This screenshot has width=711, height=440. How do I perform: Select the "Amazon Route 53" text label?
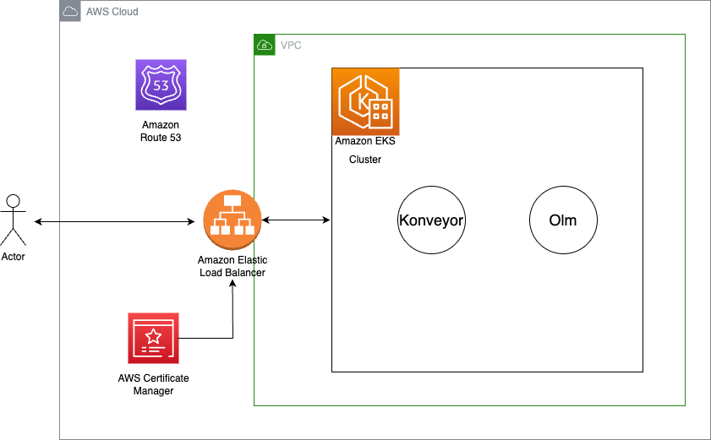tap(161, 131)
